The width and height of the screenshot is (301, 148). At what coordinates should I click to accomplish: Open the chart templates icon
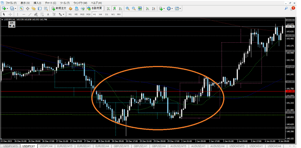[177, 8]
